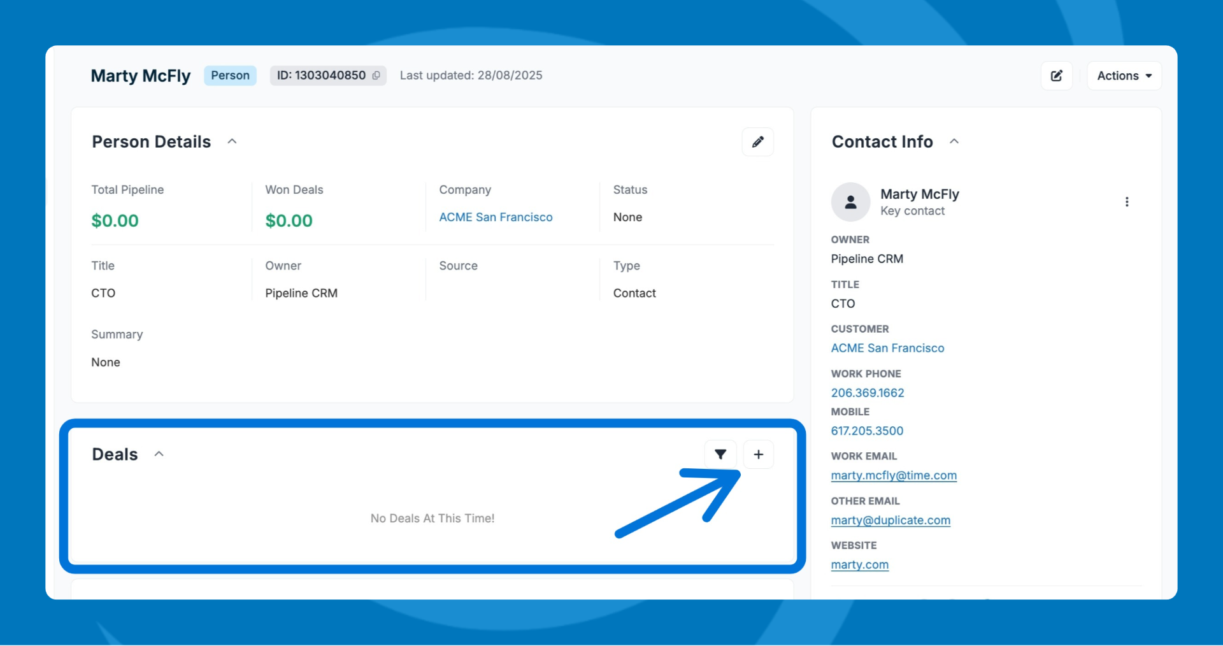Open ACME San Francisco company link
Image resolution: width=1223 pixels, height=646 pixels.
pyautogui.click(x=496, y=217)
